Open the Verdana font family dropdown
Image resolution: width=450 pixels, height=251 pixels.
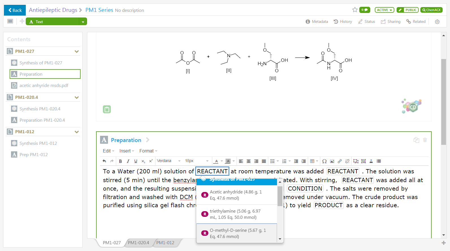point(169,161)
